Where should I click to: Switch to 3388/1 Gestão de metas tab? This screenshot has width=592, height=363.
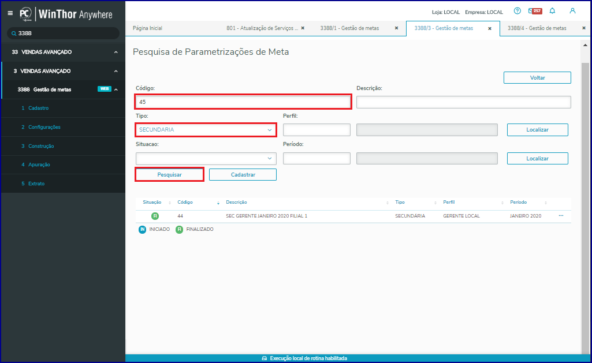pos(349,28)
